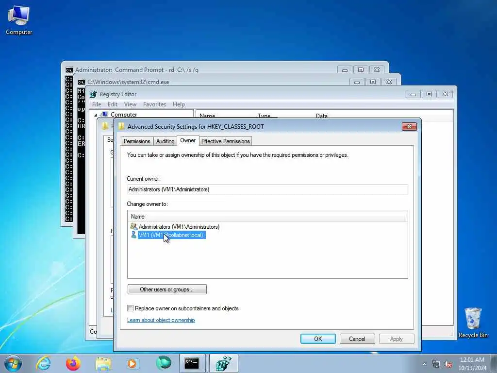Select VM1 (VM1@collabnet.local) in owner list
Screen dimensions: 497x373
171,235
